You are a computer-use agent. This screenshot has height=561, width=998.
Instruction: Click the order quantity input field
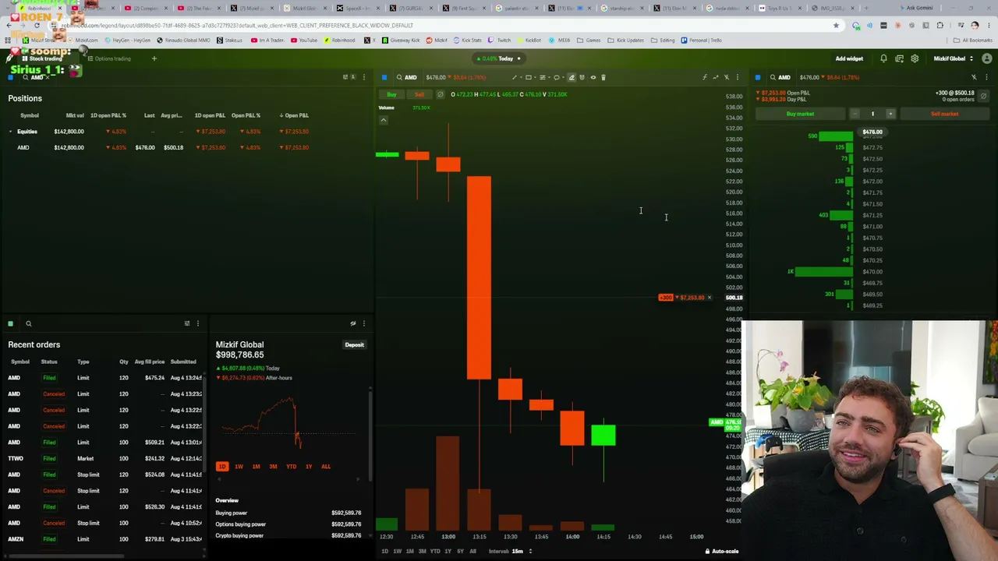872,114
